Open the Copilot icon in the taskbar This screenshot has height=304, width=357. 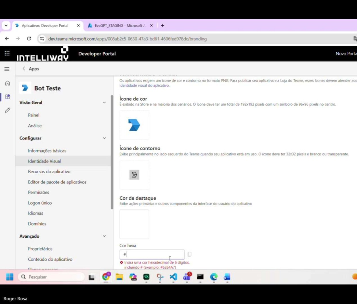133,277
